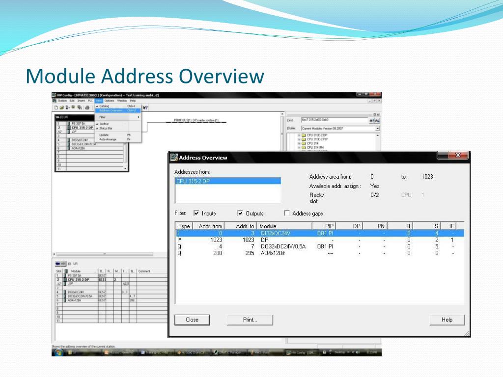Open the Options menu
Screen dimensions: 503x377
point(110,101)
